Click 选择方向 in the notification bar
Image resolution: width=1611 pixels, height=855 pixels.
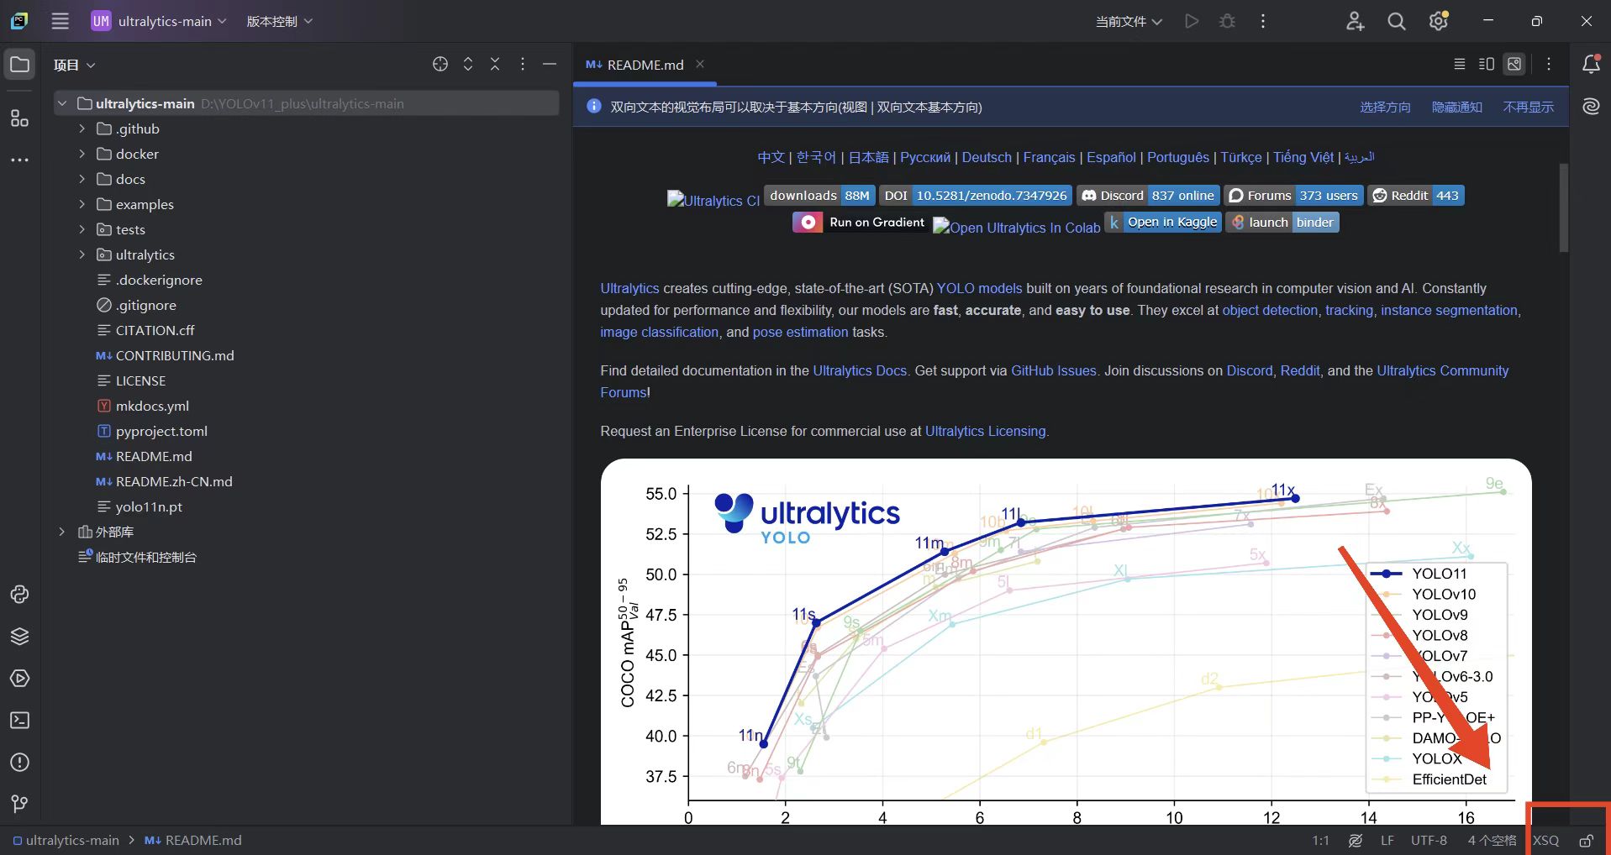click(x=1385, y=107)
